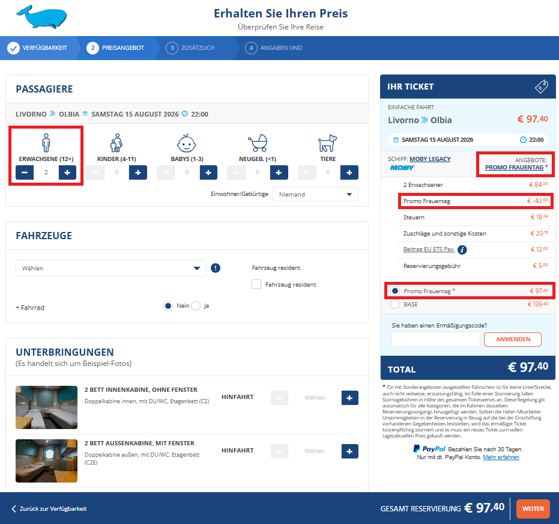Add a baby passenger with plus button
This screenshot has height=524, width=559.
[208, 172]
